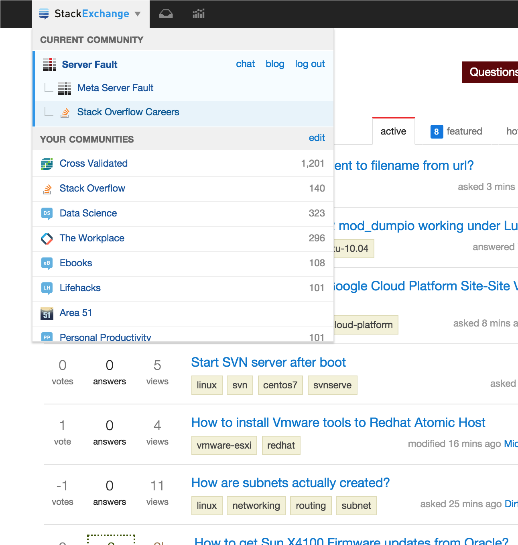Collapse the StackExchange dropdown arrow
The image size is (518, 545).
click(x=138, y=14)
